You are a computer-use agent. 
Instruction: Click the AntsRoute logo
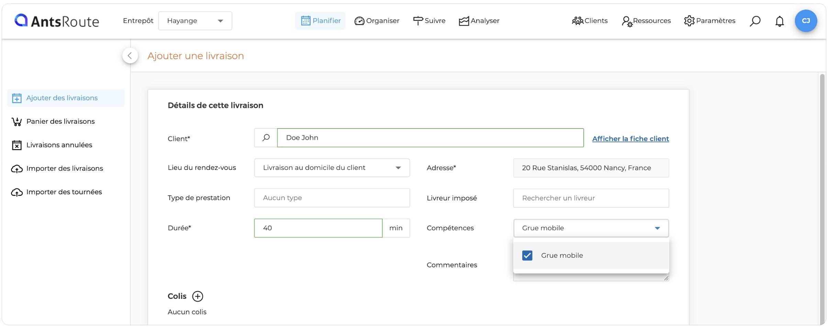click(57, 21)
